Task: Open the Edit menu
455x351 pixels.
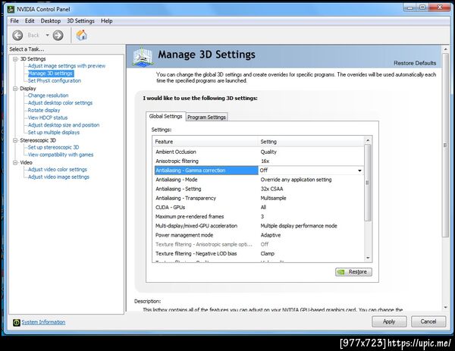Action: click(x=30, y=21)
